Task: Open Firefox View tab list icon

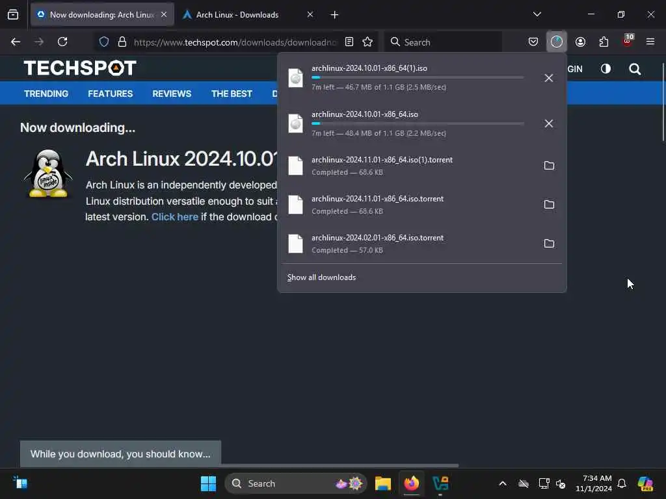Action: [13, 15]
